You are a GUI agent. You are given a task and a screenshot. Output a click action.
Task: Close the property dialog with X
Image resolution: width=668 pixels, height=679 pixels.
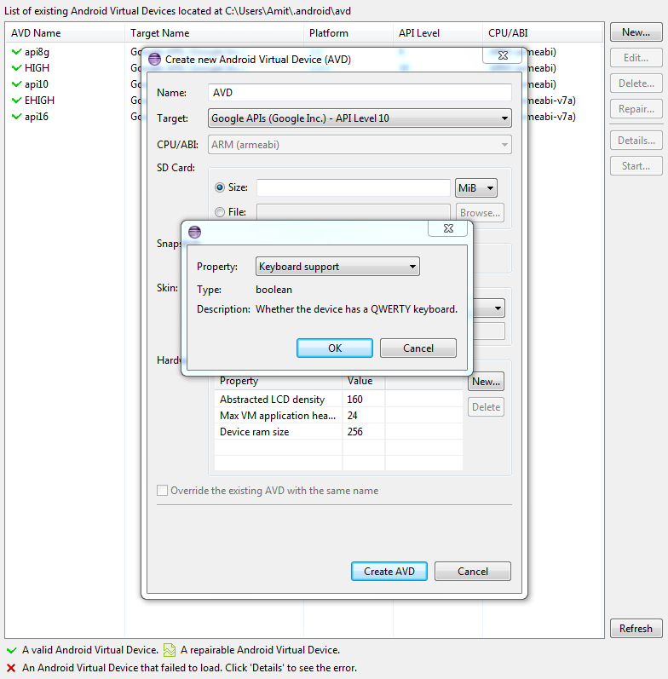click(x=448, y=228)
